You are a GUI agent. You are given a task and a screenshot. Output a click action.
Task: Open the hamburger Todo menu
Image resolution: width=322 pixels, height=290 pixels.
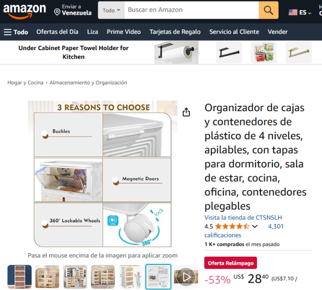point(16,32)
